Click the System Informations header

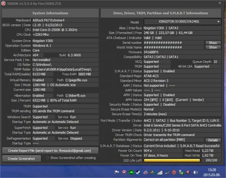click(50, 13)
